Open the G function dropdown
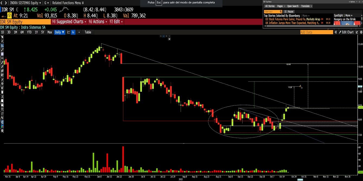 [x=47, y=3]
